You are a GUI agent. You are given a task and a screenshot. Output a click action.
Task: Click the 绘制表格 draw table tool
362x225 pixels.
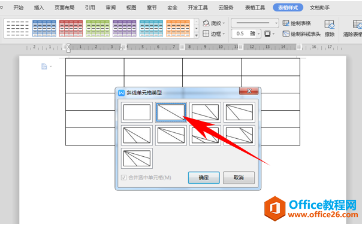[297, 23]
